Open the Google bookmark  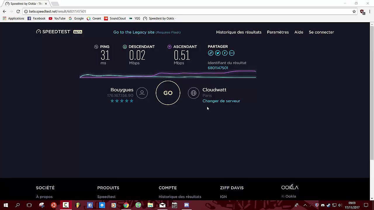76,18
